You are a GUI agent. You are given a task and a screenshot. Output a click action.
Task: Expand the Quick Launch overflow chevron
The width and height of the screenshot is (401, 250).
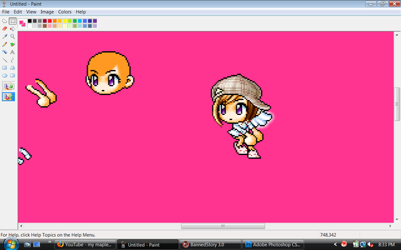[x=49, y=242]
